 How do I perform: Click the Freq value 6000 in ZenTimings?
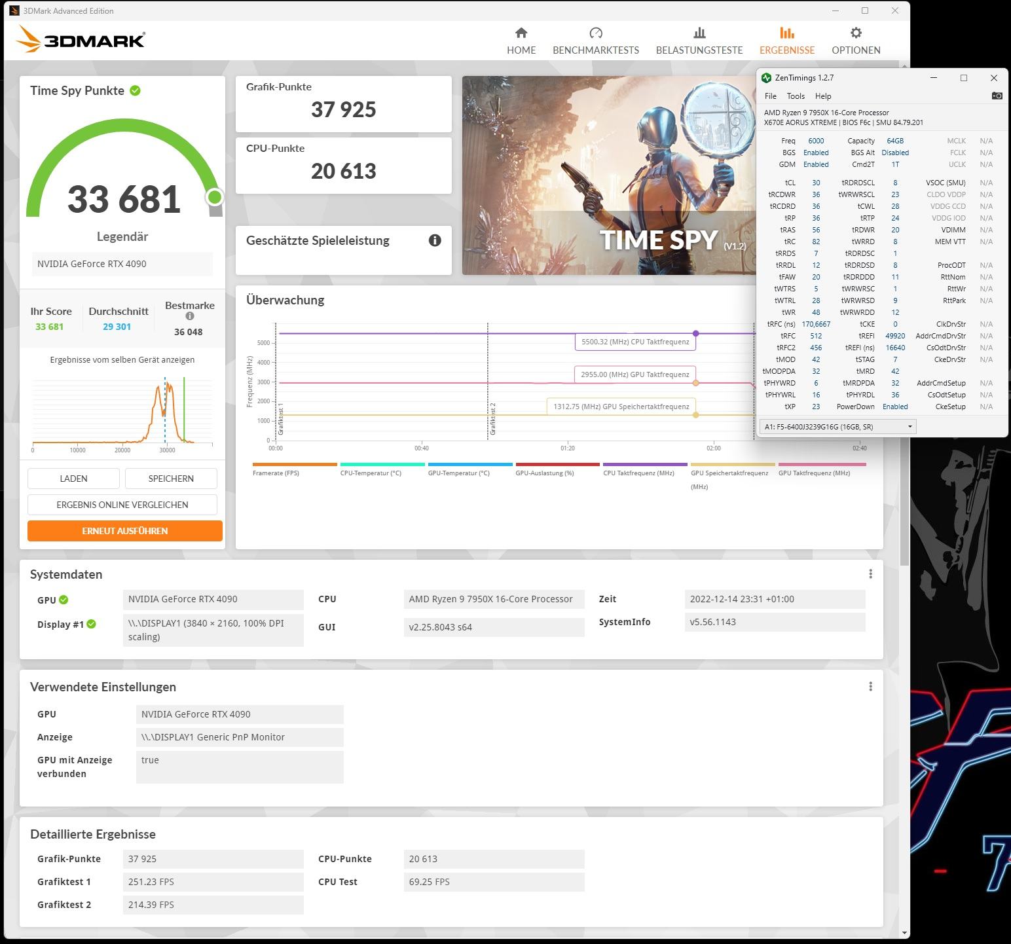pos(816,141)
